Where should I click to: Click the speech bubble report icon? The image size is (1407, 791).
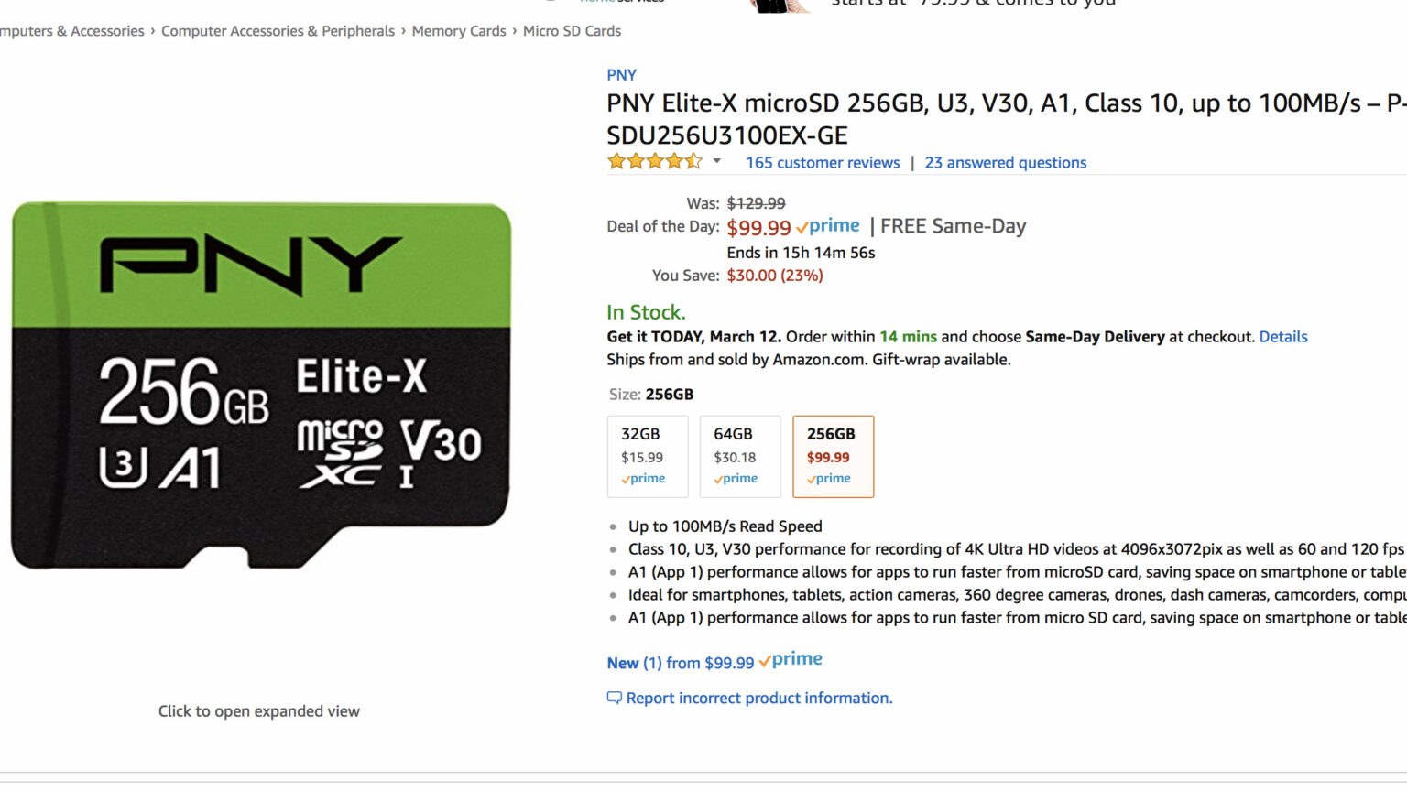tap(614, 698)
